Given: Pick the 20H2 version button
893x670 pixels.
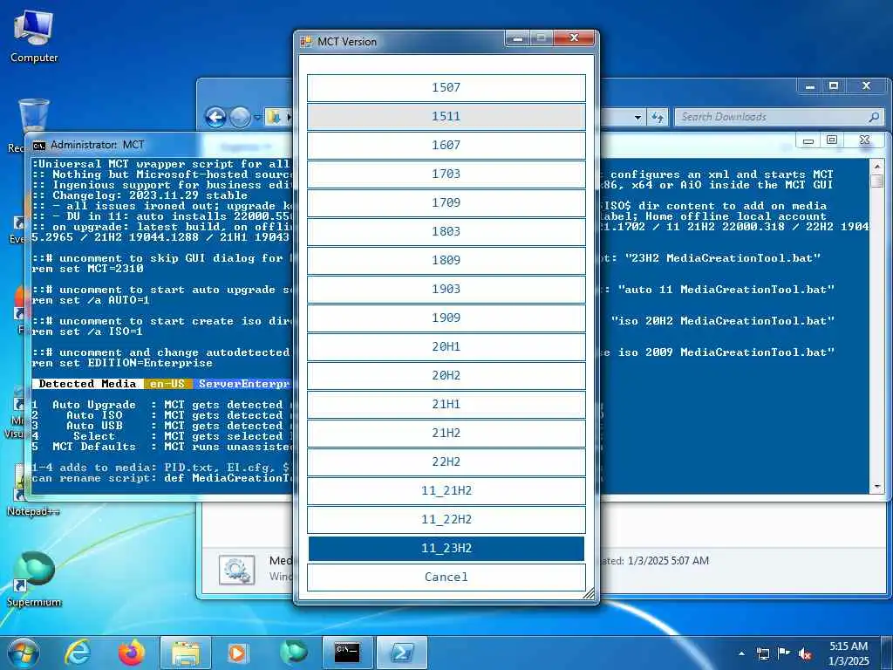Looking at the screenshot, I should 446,375.
